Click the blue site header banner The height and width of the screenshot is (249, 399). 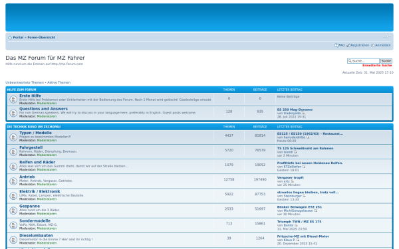(x=199, y=17)
